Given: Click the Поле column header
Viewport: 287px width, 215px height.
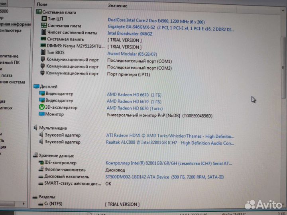Looking at the screenshot, I should coord(42,4).
